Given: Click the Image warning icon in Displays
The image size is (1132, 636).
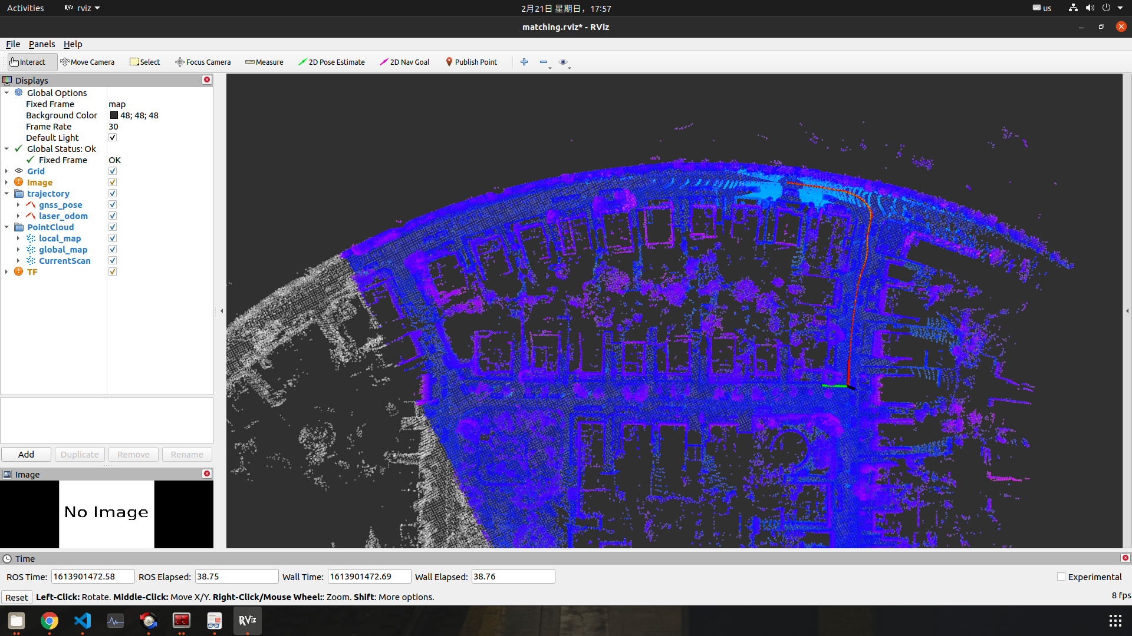Looking at the screenshot, I should 19,182.
